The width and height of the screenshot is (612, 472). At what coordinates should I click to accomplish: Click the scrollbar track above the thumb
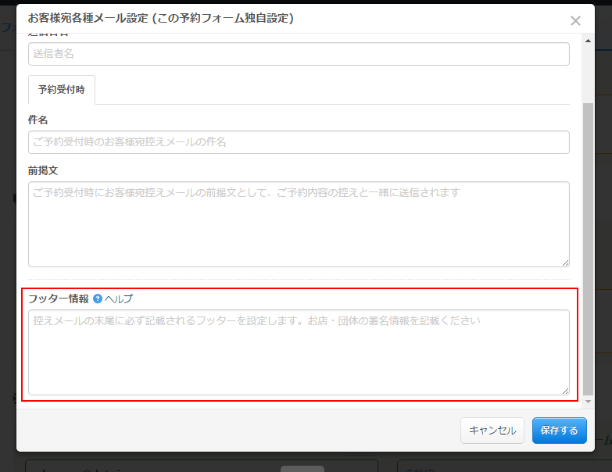(588, 70)
